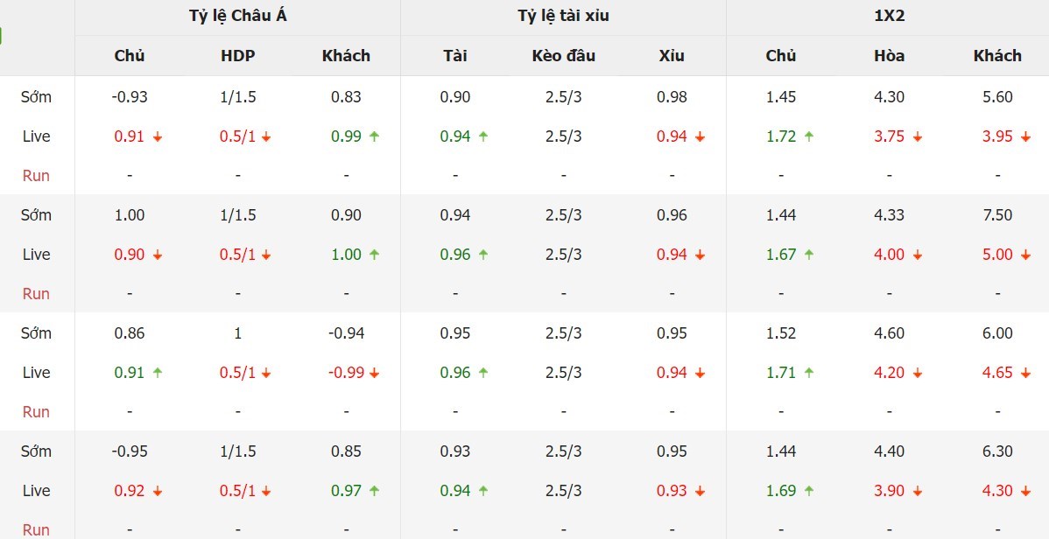Click the green up arrow beside 1.00 Khách
The image size is (1049, 539).
point(374,255)
